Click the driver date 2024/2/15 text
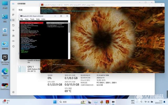This screenshot has width=168, height=105. (x=100, y=78)
